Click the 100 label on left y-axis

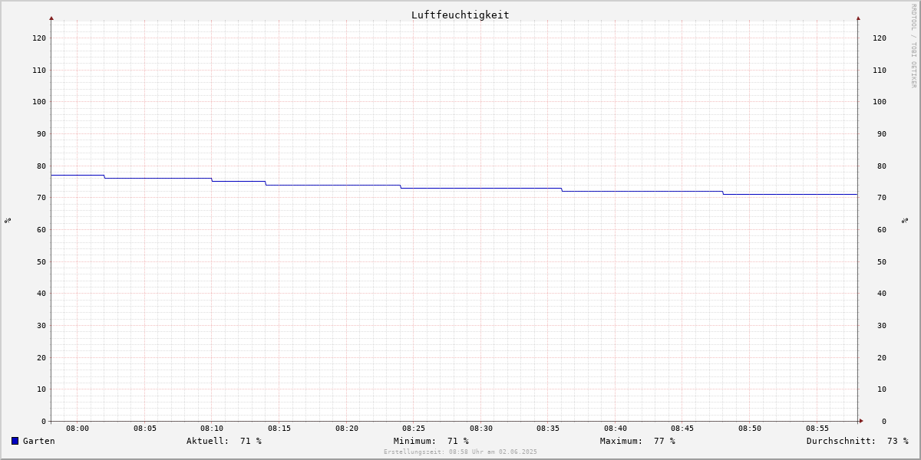39,102
